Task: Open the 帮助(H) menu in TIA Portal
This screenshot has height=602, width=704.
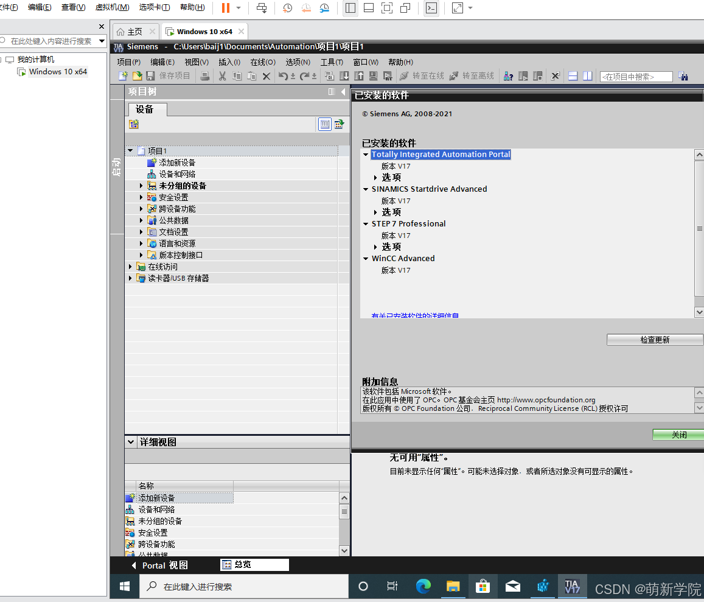Action: 400,62
